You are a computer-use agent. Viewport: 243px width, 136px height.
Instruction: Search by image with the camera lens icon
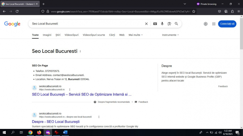[169, 24]
